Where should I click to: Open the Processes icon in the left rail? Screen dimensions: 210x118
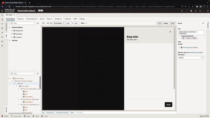pos(2,41)
